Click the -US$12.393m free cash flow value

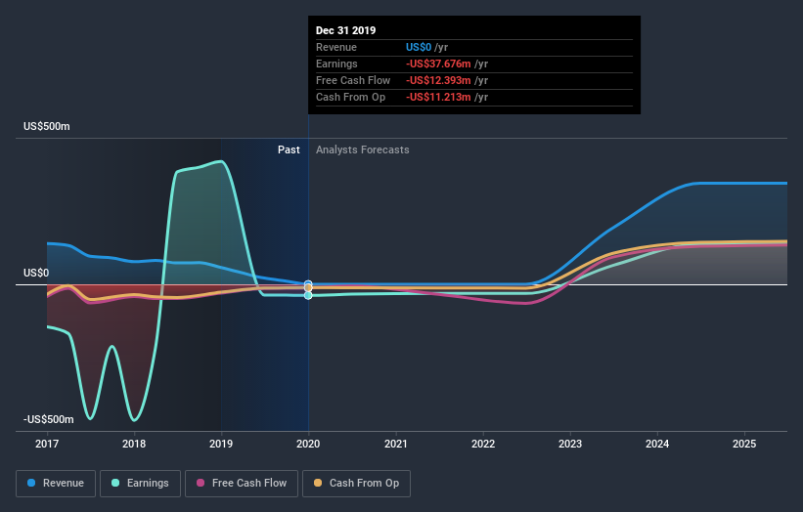click(438, 80)
